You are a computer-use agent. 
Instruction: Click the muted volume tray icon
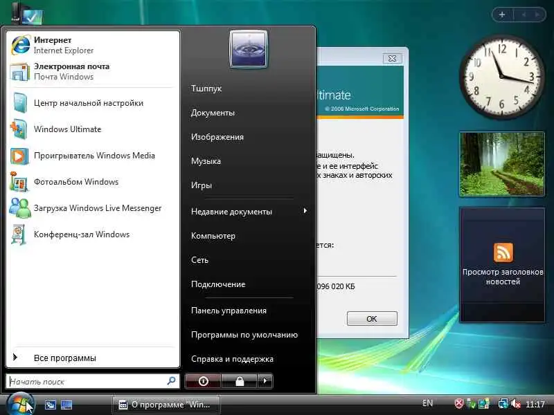[515, 403]
